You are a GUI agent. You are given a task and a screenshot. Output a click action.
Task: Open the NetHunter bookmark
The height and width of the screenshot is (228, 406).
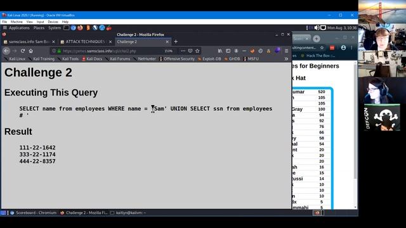click(x=145, y=59)
